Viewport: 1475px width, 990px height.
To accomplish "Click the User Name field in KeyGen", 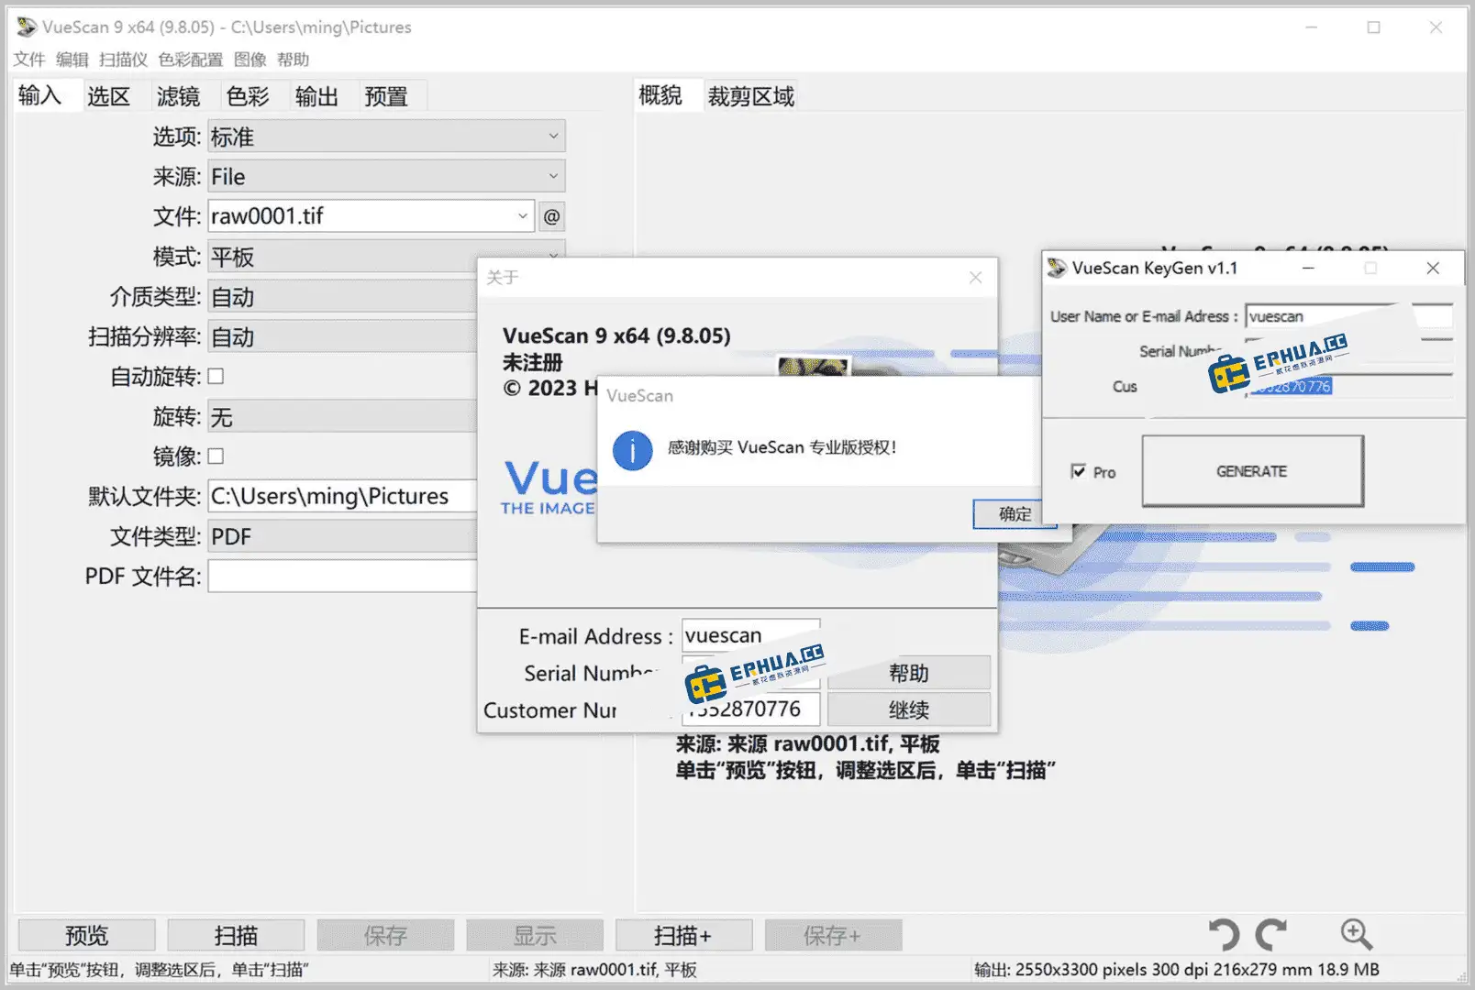I will 1348,316.
